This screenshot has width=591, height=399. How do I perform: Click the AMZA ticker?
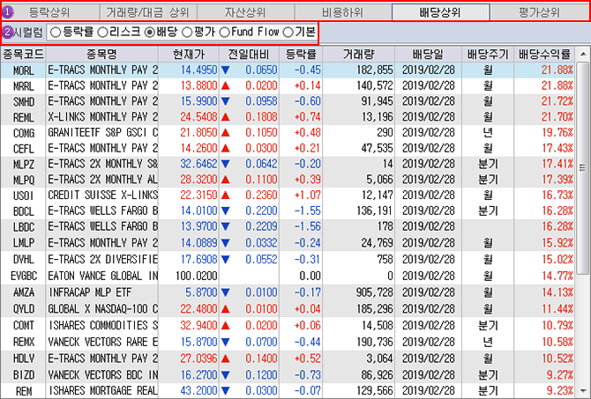coord(23,292)
